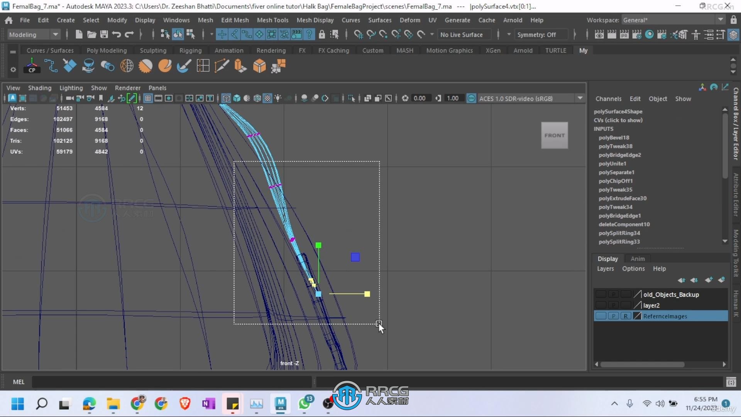This screenshot has height=417, width=741.
Task: Click the Make Live Surface icon
Action: pyautogui.click(x=421, y=34)
